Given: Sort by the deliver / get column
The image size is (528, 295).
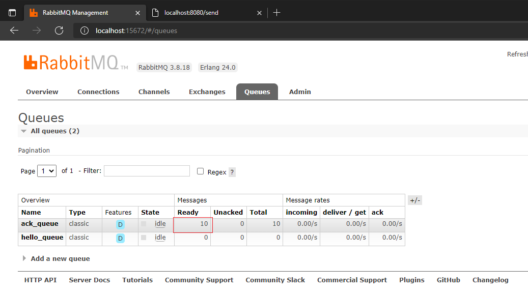Looking at the screenshot, I should point(344,213).
